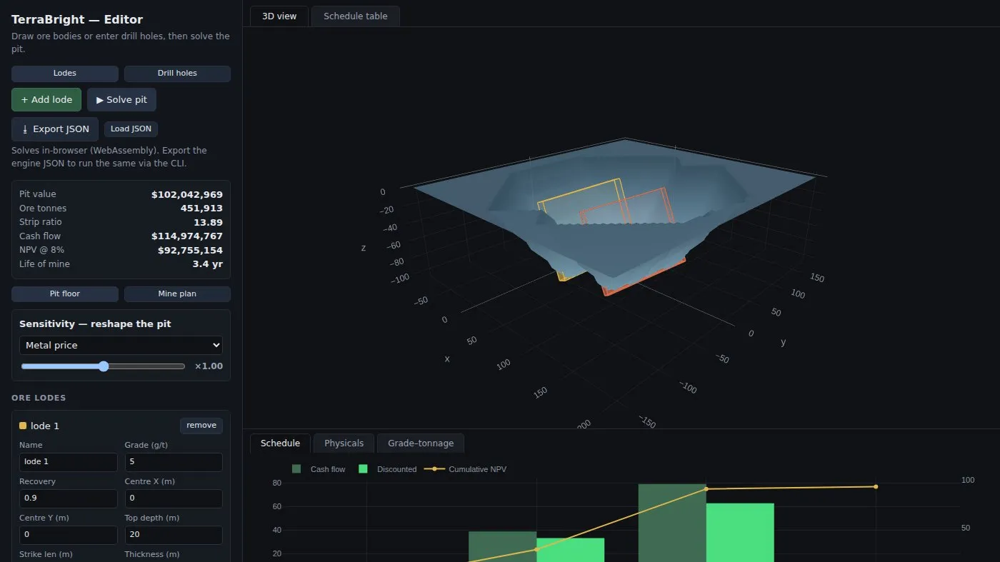Toggle Discounted legend entry

point(387,469)
